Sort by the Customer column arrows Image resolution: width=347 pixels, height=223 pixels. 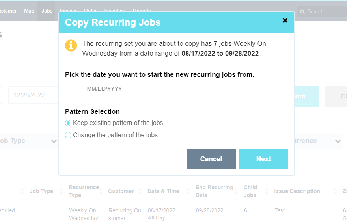tap(140, 191)
